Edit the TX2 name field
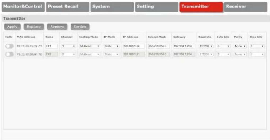The height and width of the screenshot is (140, 270). point(52,54)
